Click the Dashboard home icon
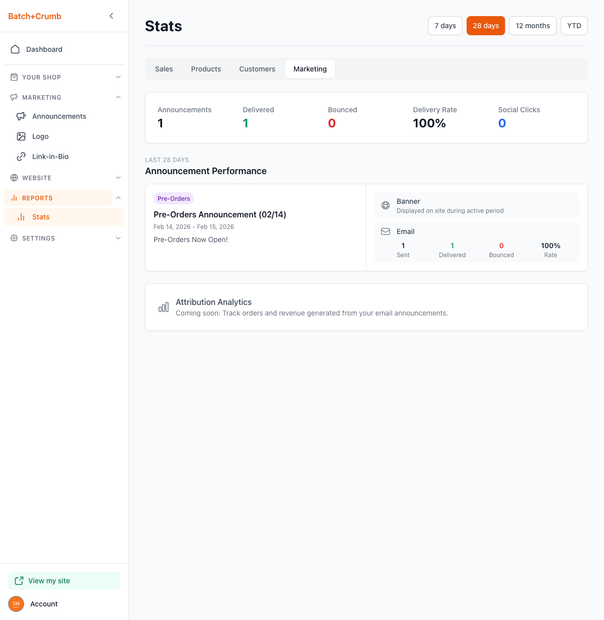Image resolution: width=604 pixels, height=620 pixels. coord(15,49)
